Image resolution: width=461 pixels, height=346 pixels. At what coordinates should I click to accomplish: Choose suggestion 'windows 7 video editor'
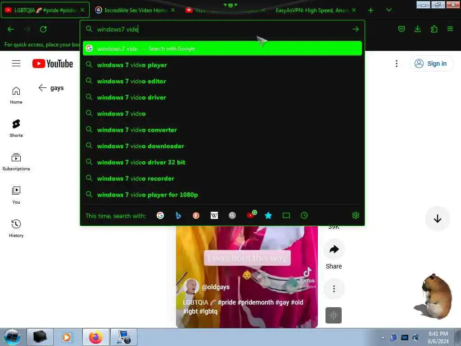pos(222,81)
